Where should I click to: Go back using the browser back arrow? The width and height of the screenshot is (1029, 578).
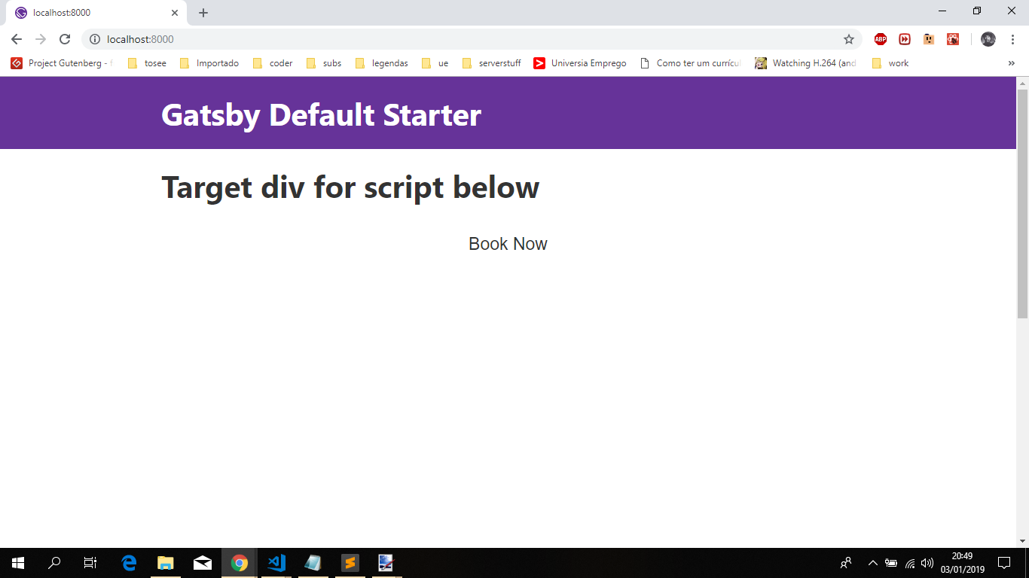[17, 39]
